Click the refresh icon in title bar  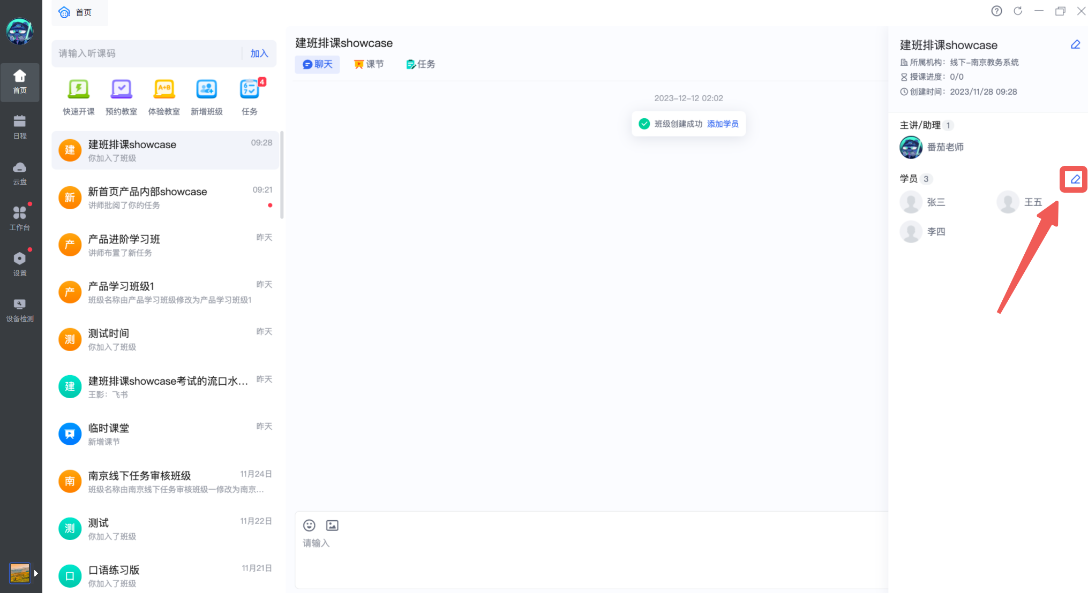[x=1018, y=11]
